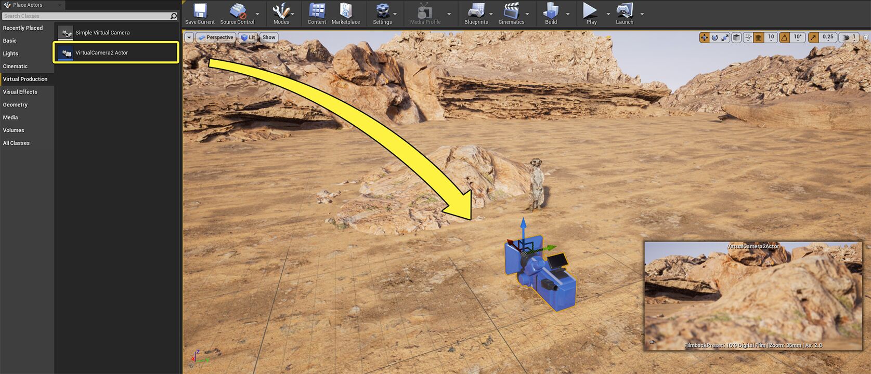871x374 pixels.
Task: Select the Cinematic category
Action: point(16,66)
